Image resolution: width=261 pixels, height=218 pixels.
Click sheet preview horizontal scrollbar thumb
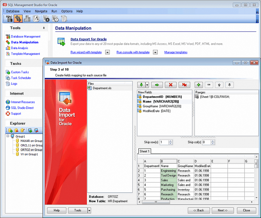click(156, 202)
